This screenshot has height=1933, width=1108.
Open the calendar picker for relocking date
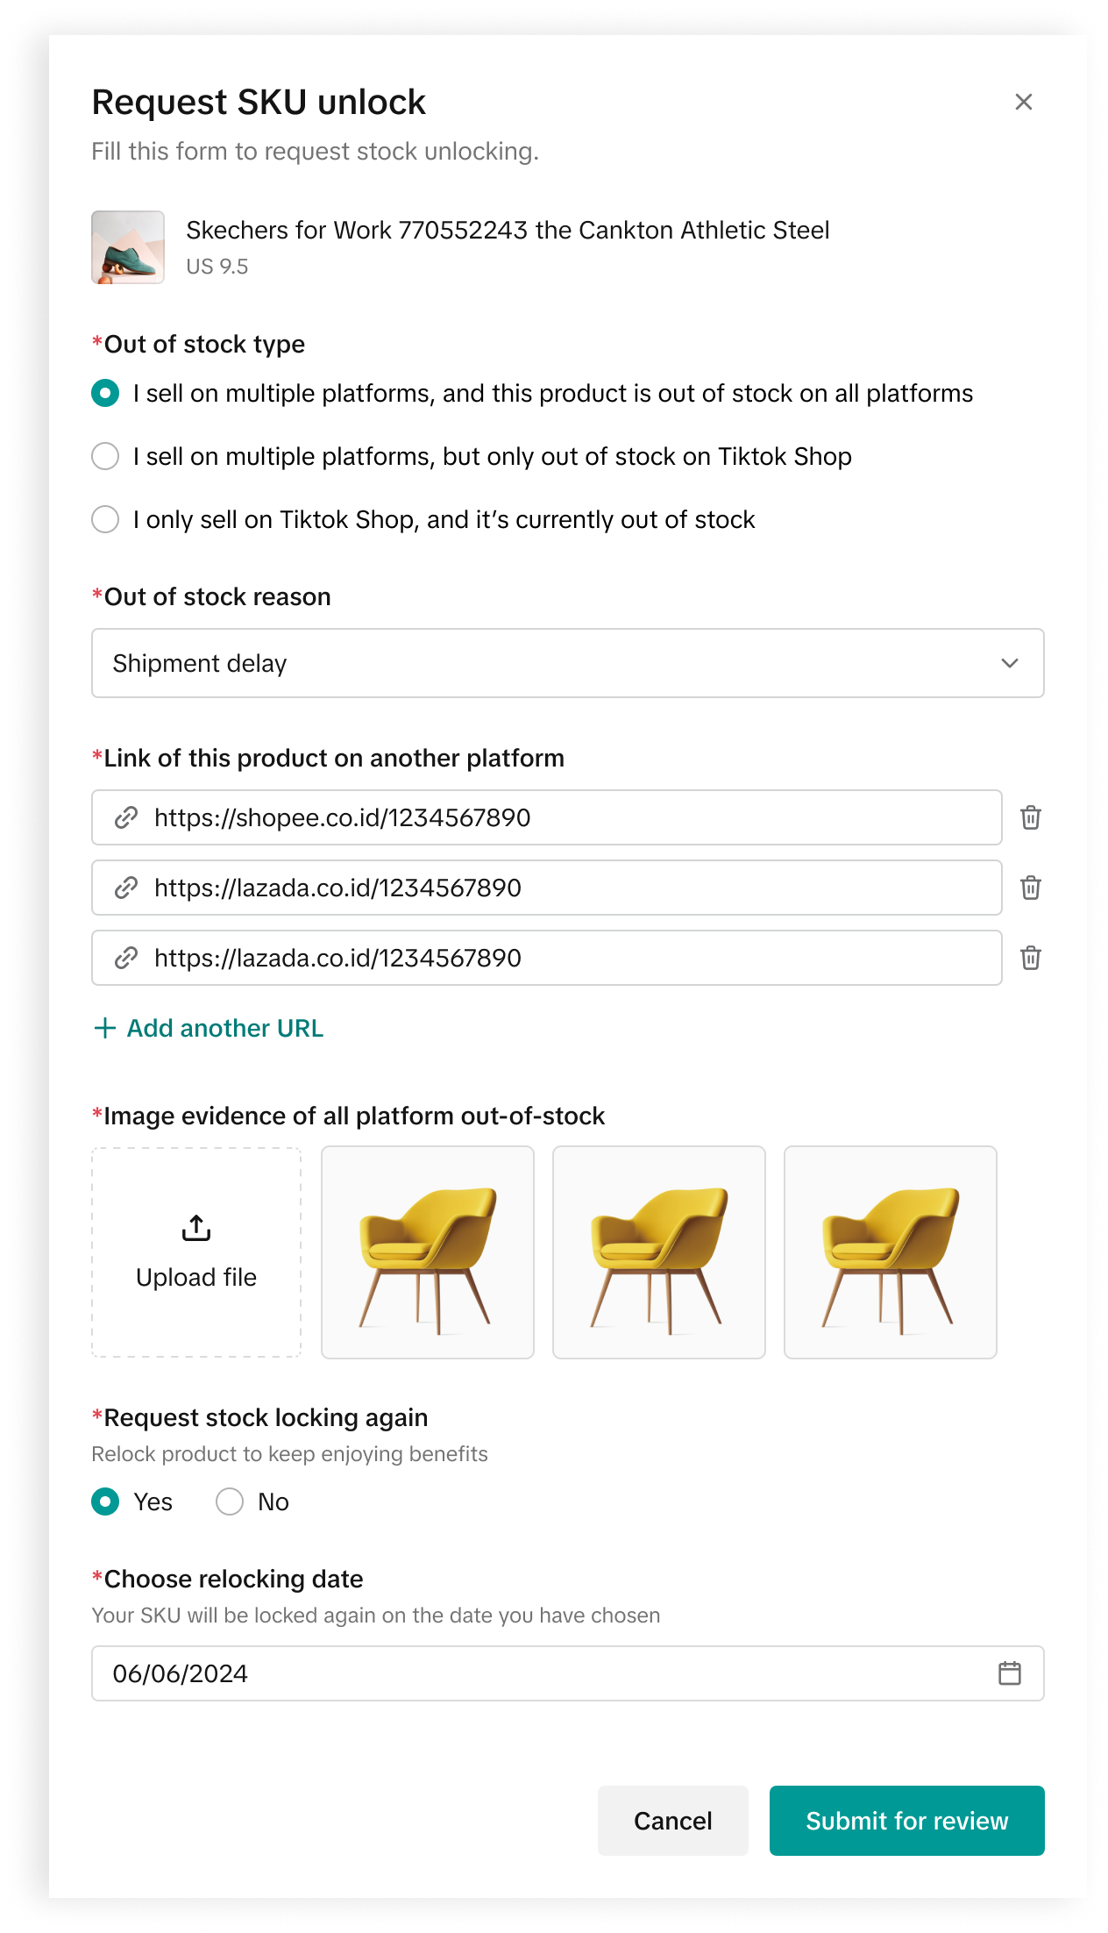click(1009, 1673)
